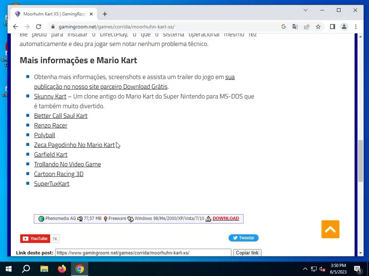Click the browser forward arrow
The height and width of the screenshot is (276, 369).
coord(27,27)
